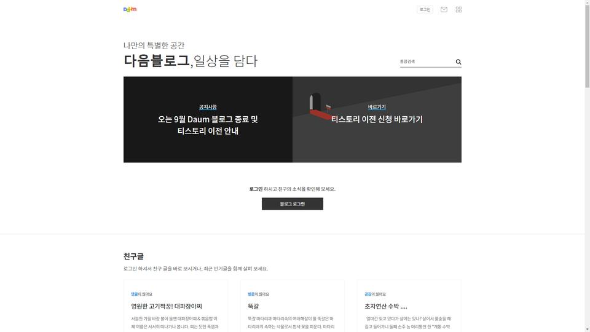
Task: Click the 공감 label on third card
Action: click(368, 294)
